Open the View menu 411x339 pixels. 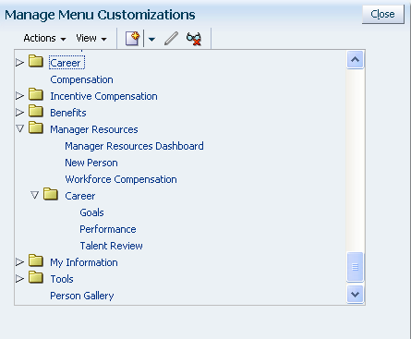point(91,38)
